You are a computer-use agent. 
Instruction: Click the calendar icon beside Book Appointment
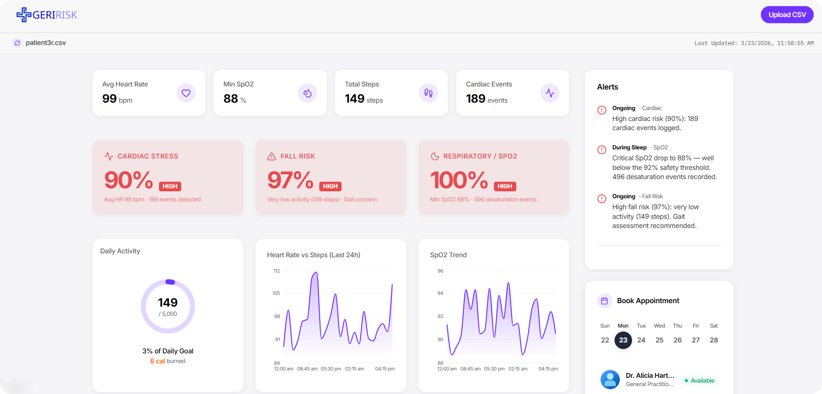(x=604, y=301)
